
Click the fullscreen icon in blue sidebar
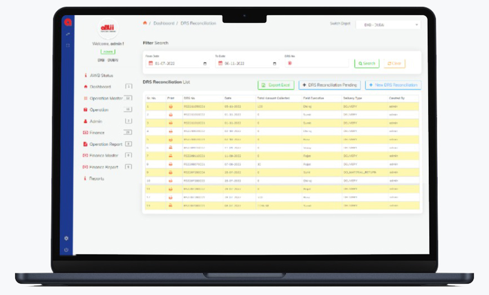pyautogui.click(x=68, y=45)
